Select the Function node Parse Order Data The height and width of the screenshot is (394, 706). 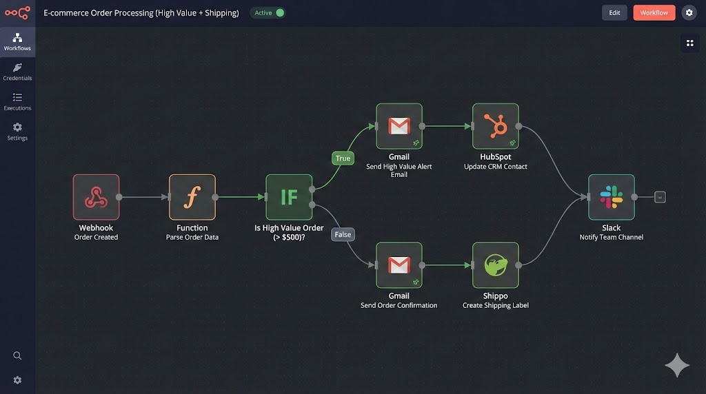pyautogui.click(x=192, y=197)
